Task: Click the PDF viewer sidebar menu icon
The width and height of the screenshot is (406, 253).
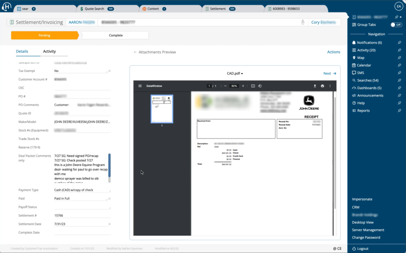Action: [140, 86]
